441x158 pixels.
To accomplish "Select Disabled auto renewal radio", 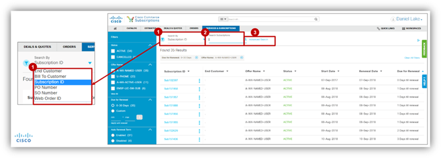I will [x=113, y=141].
